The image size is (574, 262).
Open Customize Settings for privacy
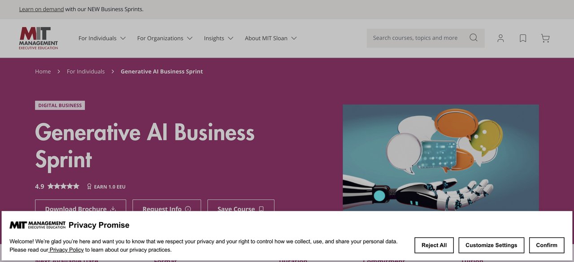click(491, 245)
